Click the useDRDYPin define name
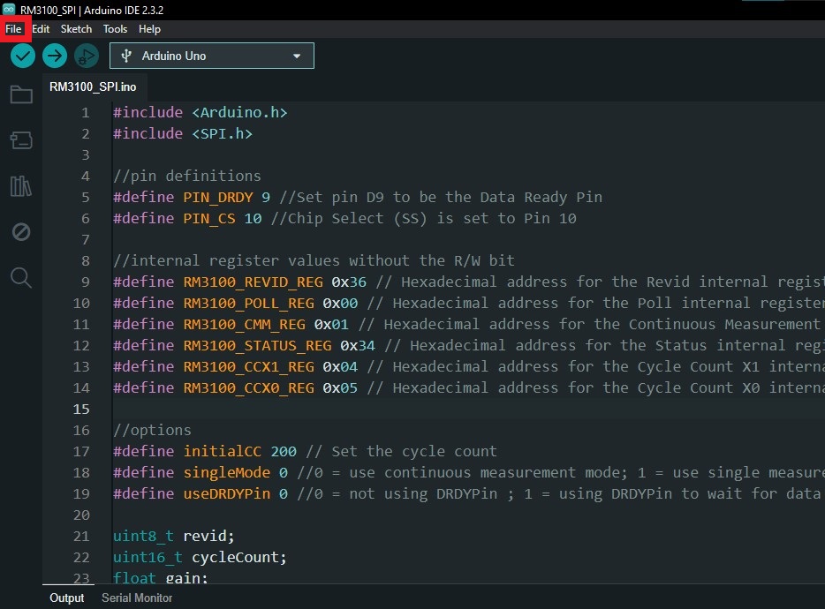The width and height of the screenshot is (825, 609). tap(227, 494)
